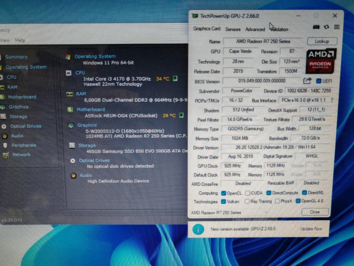Viewport: 354px width, 266px height.
Task: Switch to the Advanced tab in GPU-Z
Action: pos(255,29)
